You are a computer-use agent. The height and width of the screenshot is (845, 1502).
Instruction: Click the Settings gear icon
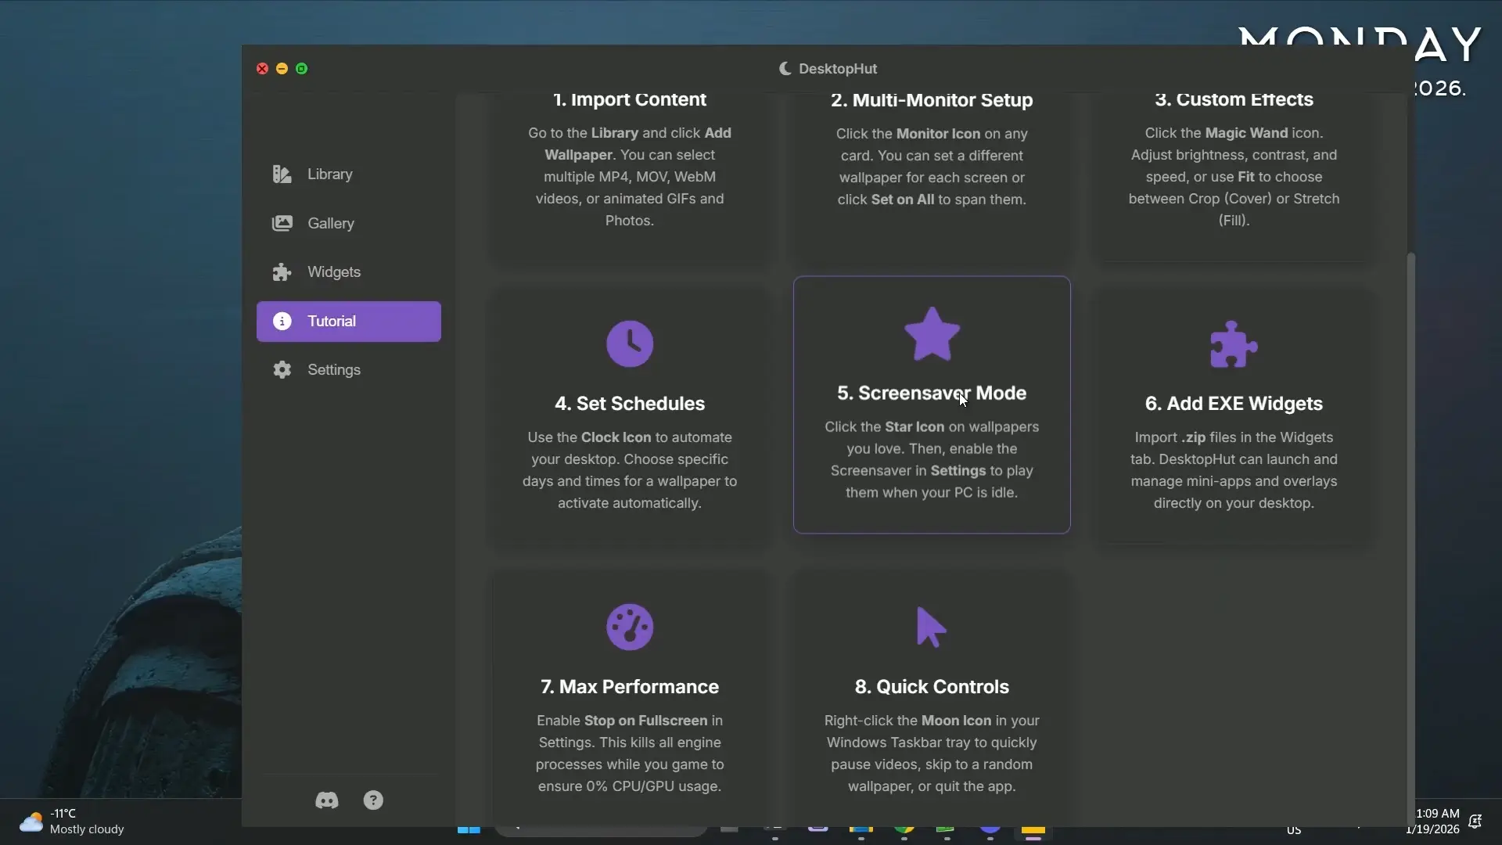pos(282,370)
